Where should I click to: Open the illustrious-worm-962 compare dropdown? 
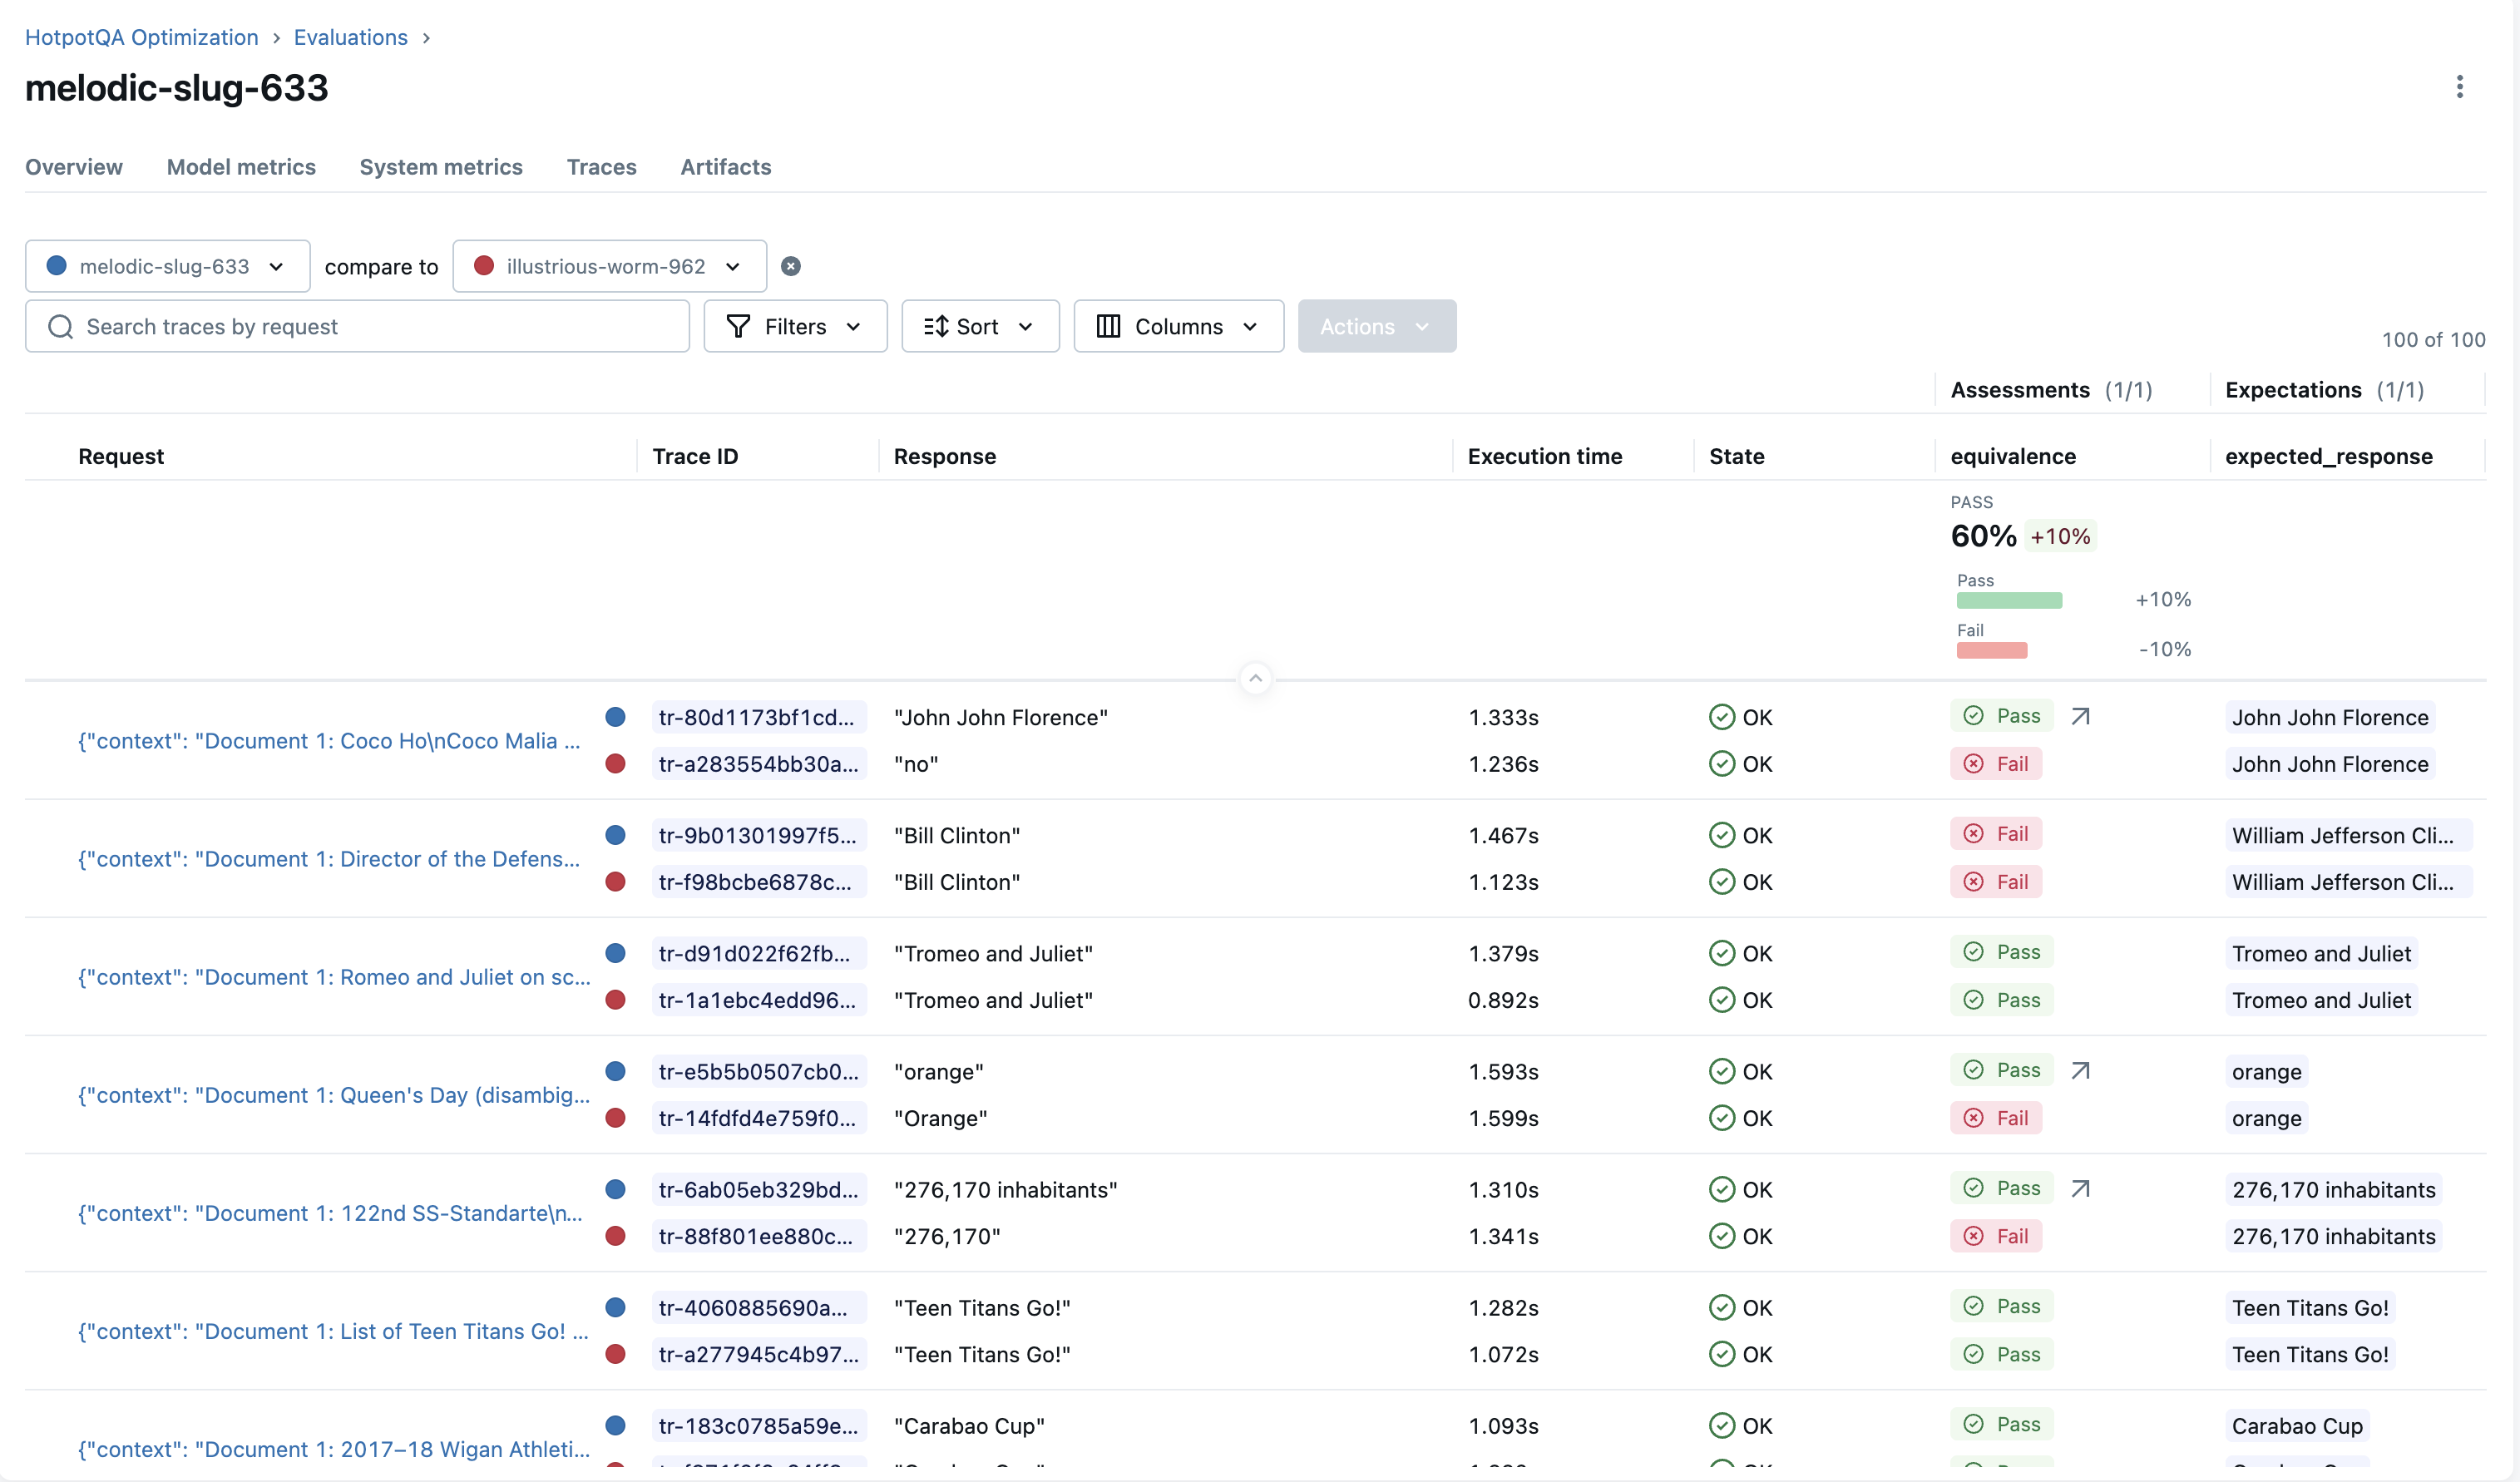pos(609,266)
